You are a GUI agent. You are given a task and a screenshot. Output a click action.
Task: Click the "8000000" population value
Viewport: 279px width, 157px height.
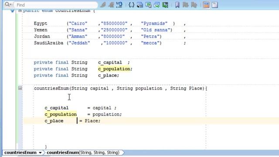113,37
